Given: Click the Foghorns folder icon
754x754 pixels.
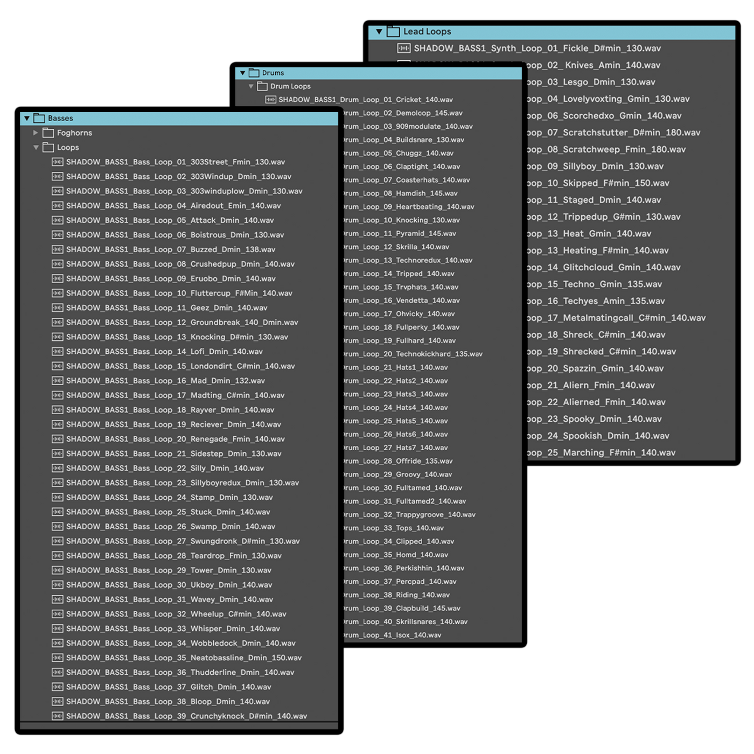Looking at the screenshot, I should [48, 133].
